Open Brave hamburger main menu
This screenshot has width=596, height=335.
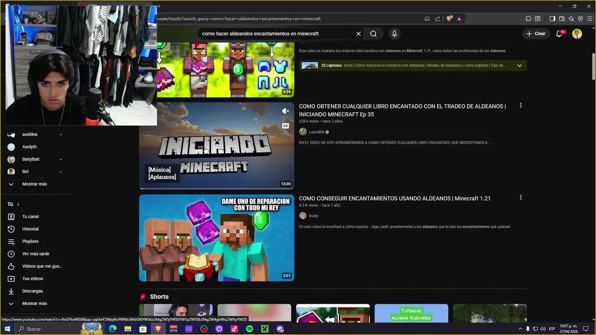click(x=589, y=19)
